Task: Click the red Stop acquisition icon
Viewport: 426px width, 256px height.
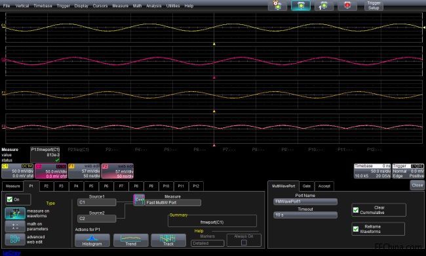Action: pos(347,5)
